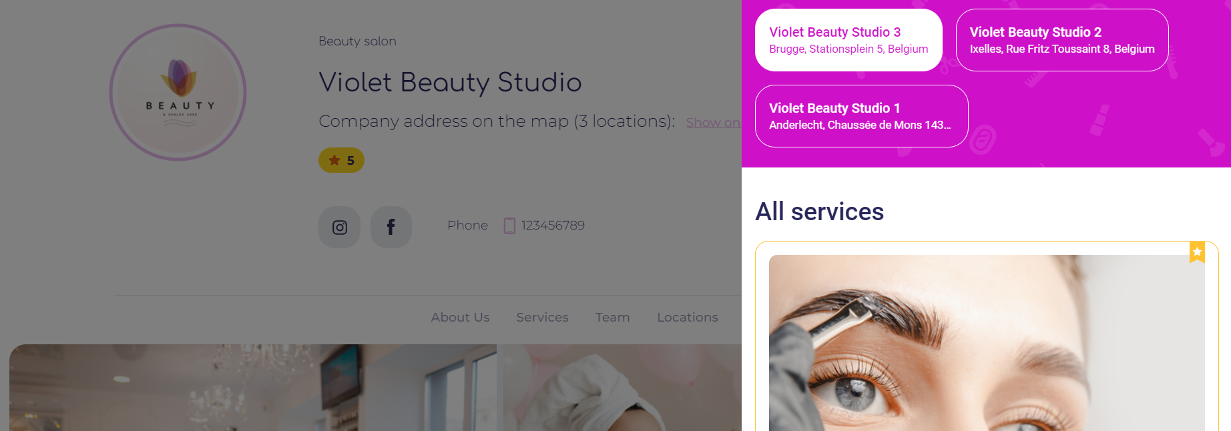The image size is (1231, 431).
Task: Open the About Us tab
Action: 460,318
